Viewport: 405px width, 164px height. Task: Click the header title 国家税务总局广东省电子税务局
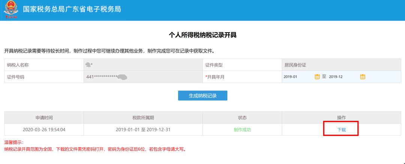click(x=72, y=9)
